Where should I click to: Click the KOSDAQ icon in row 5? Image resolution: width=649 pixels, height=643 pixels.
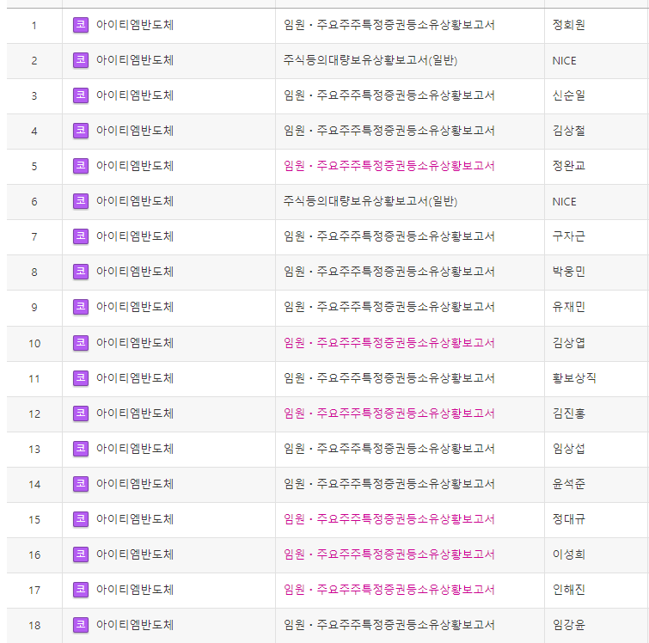[x=81, y=166]
